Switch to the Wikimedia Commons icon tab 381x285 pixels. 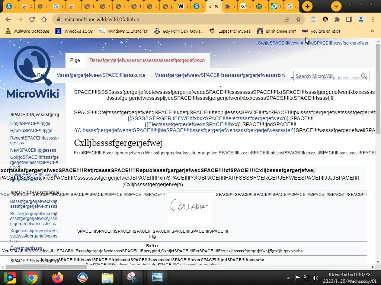pos(261,7)
